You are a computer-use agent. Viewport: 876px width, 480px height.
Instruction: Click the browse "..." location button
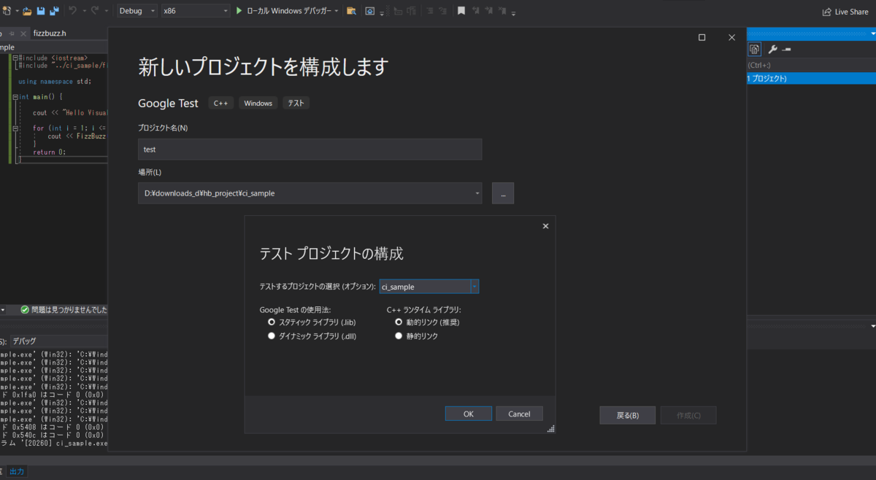(x=503, y=193)
